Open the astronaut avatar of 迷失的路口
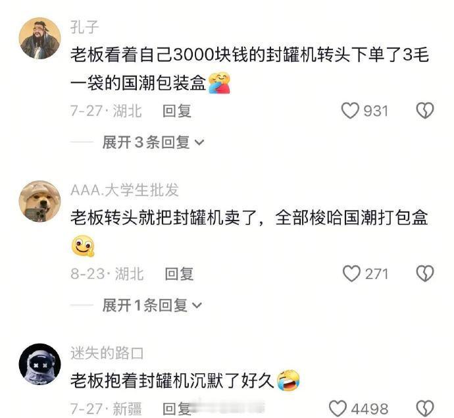The width and height of the screenshot is (454, 418). click(40, 365)
